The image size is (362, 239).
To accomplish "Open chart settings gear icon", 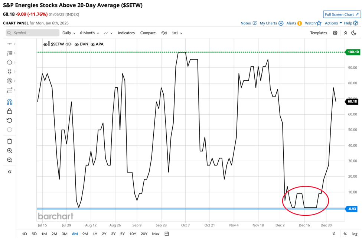I will click(335, 33).
